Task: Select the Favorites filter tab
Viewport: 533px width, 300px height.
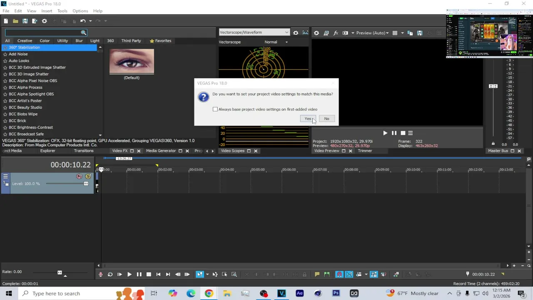Action: point(160,41)
